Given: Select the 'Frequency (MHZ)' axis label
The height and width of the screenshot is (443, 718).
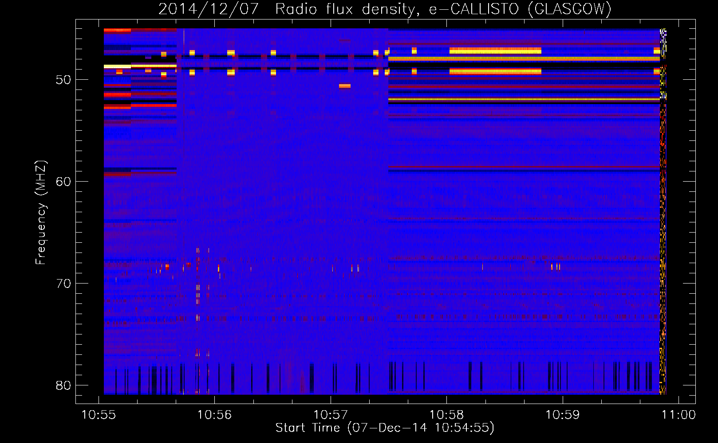Looking at the screenshot, I should [x=40, y=213].
